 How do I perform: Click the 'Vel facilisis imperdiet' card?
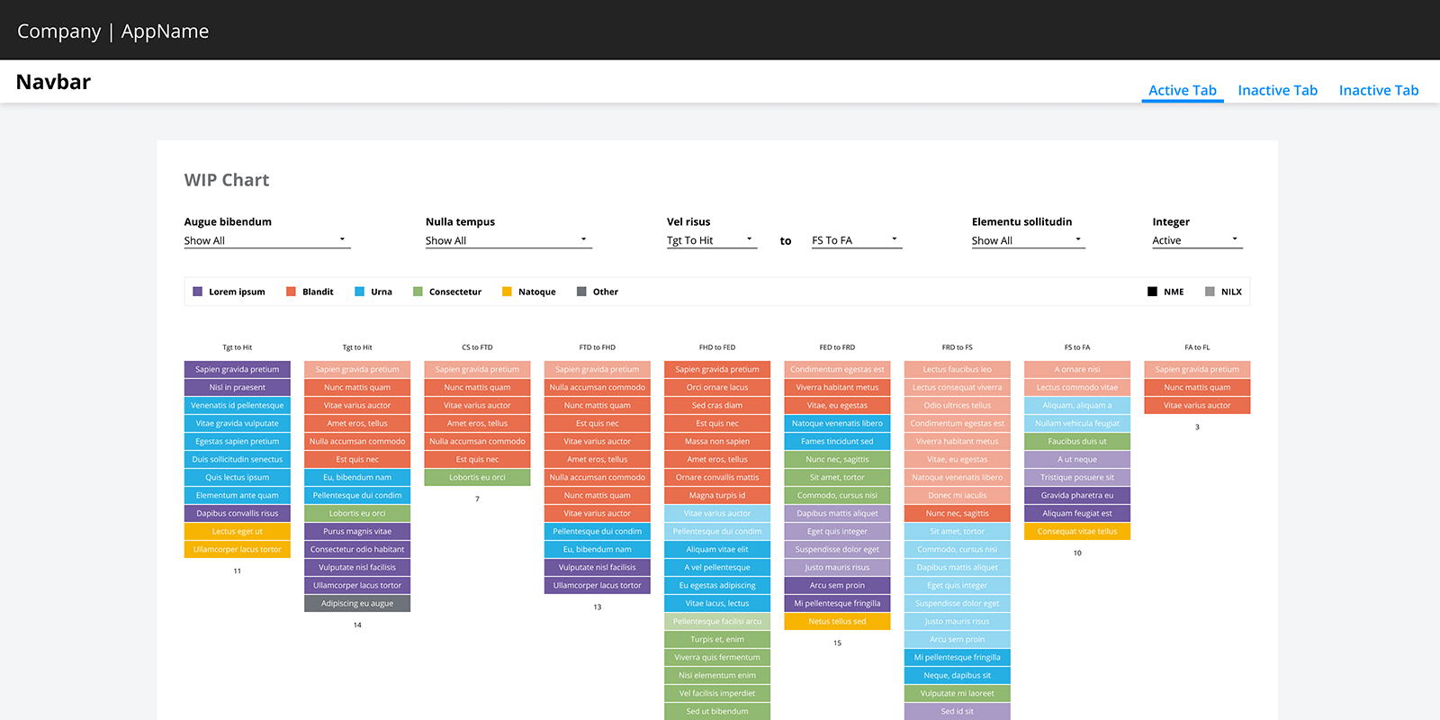717,693
